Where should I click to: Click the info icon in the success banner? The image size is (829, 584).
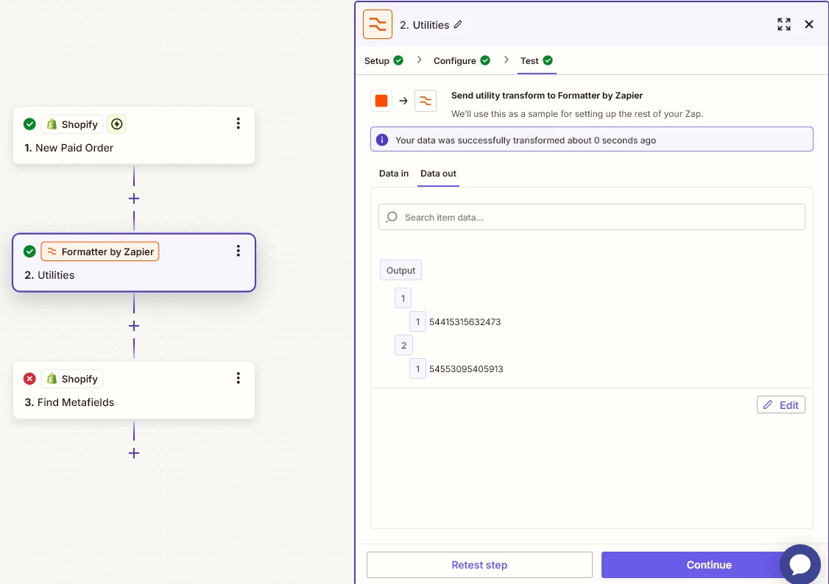[x=381, y=140]
